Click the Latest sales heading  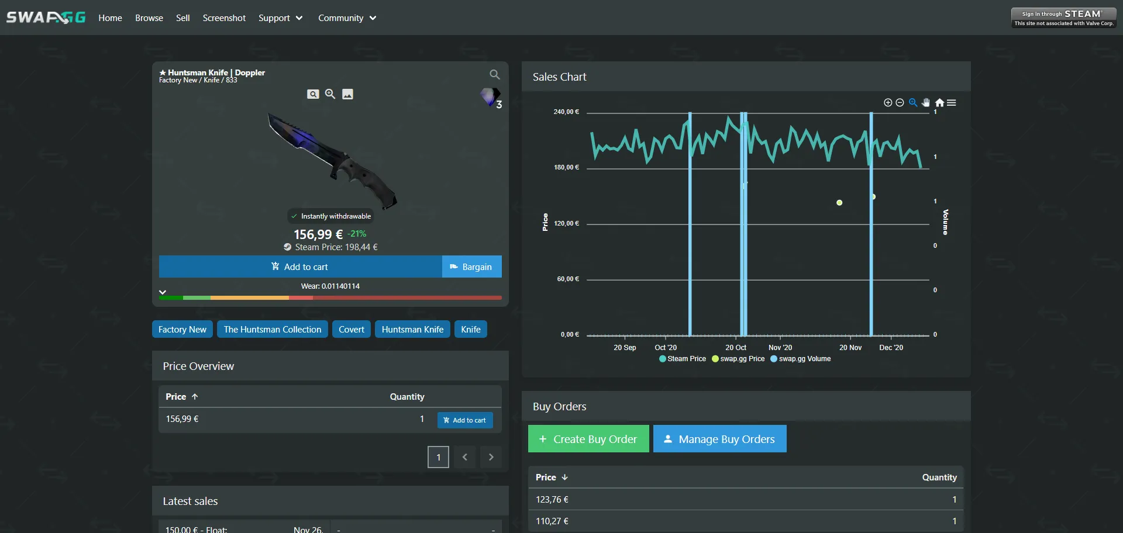coord(190,501)
